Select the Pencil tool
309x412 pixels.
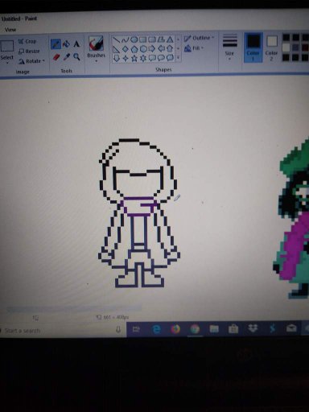point(56,44)
